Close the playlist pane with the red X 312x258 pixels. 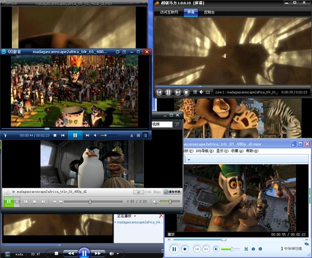click(x=161, y=216)
